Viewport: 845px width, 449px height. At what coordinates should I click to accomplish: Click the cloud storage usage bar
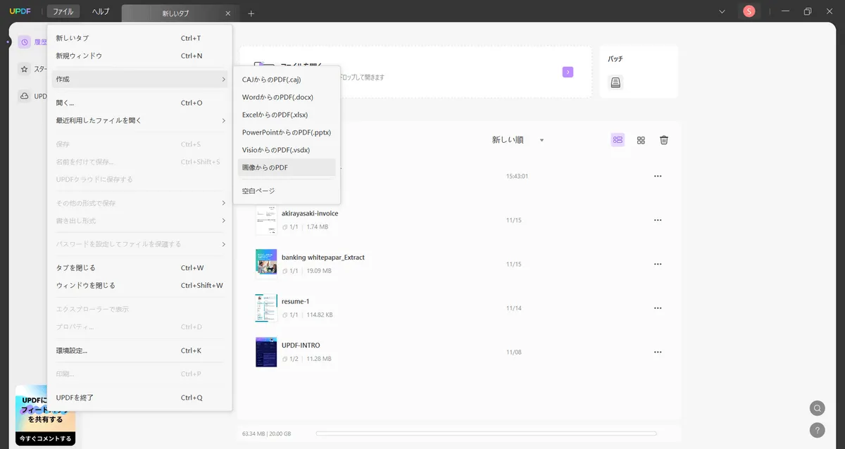(x=486, y=434)
